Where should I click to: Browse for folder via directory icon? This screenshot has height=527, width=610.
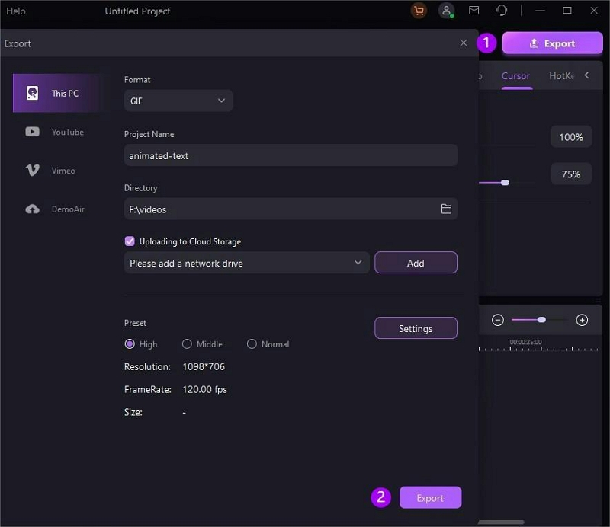tap(446, 209)
